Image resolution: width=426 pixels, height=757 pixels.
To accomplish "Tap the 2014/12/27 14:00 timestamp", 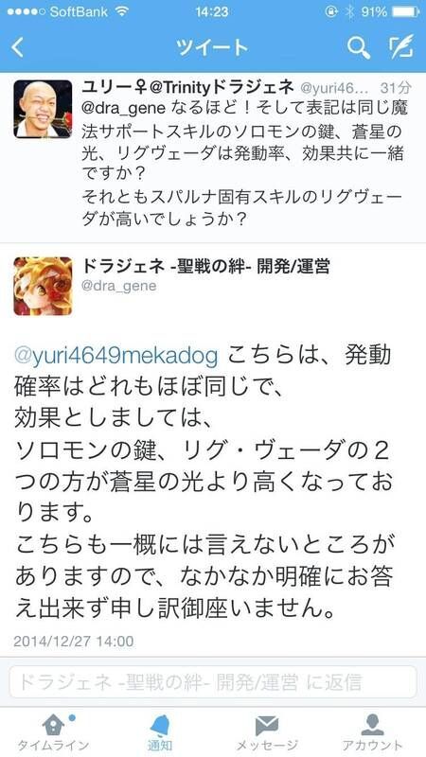I will coord(74,642).
